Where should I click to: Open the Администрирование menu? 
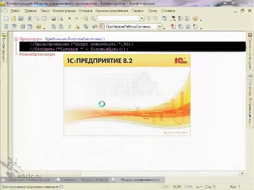pos(112,11)
